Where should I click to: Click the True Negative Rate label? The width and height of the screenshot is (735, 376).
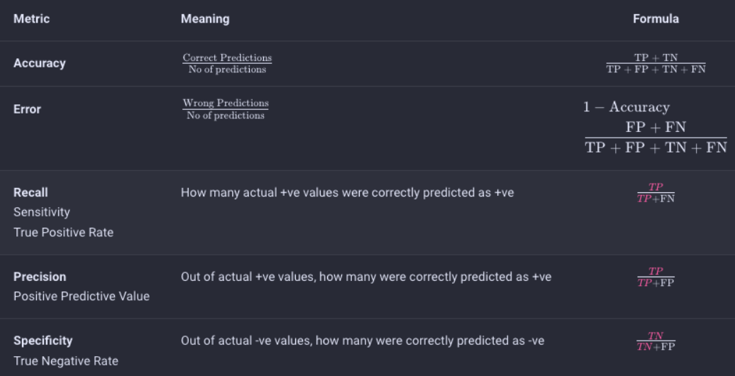(x=65, y=361)
